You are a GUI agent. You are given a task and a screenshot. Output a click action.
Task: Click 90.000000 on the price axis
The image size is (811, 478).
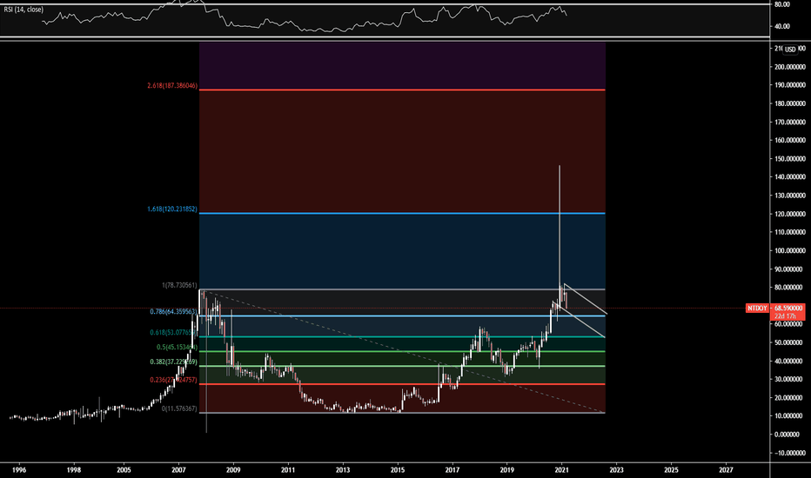(790, 269)
